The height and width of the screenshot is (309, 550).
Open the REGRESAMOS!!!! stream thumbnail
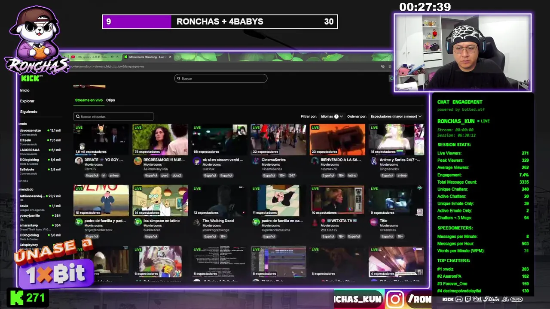160,139
